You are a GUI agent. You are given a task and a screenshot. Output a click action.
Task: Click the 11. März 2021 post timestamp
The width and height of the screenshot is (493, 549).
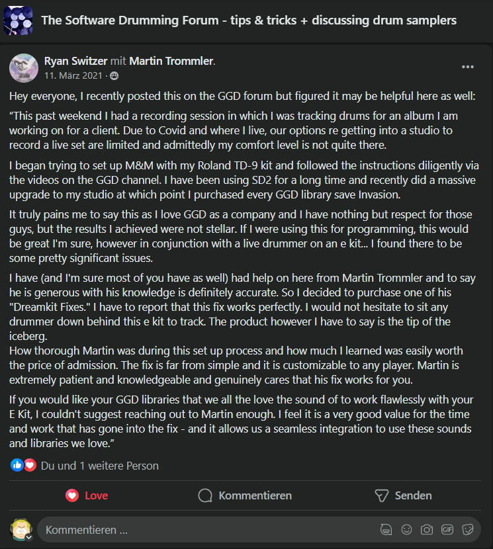(73, 75)
